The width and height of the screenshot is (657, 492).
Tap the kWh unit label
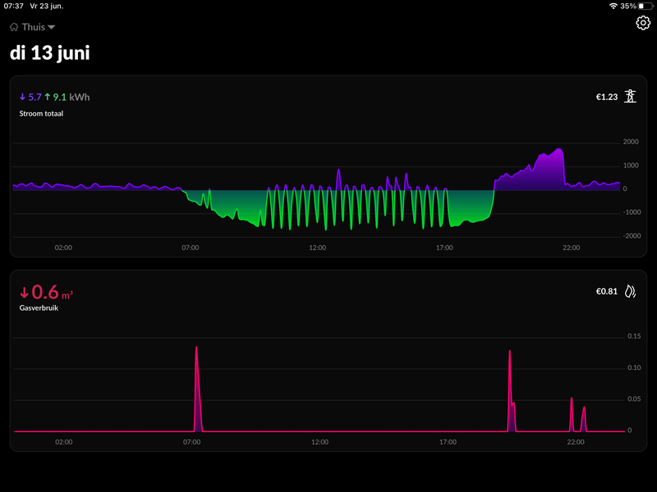pos(79,97)
